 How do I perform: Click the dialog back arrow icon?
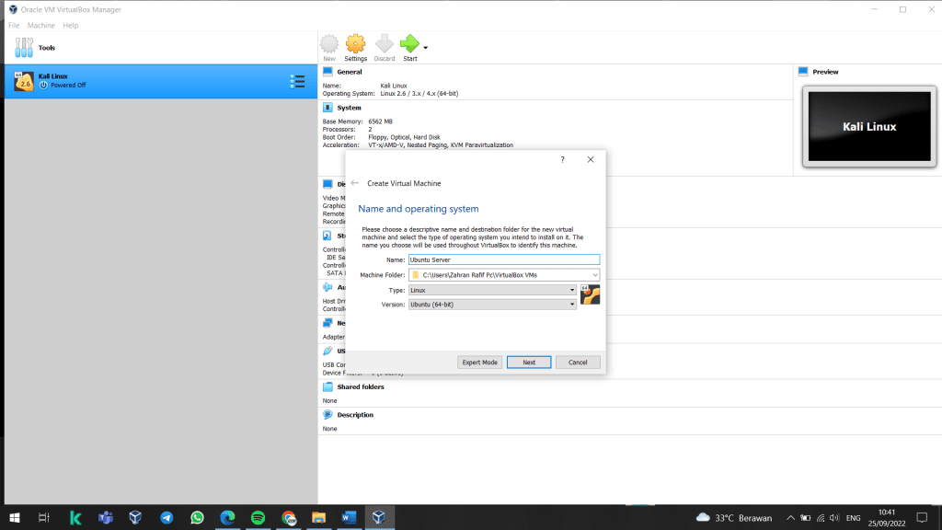(355, 183)
